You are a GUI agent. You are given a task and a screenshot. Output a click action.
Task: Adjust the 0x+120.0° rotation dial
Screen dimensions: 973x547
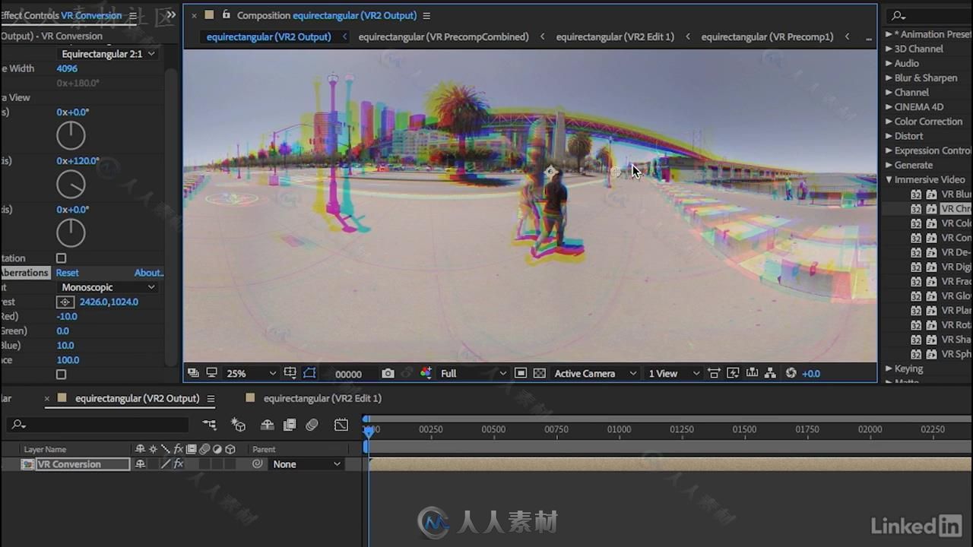click(71, 185)
